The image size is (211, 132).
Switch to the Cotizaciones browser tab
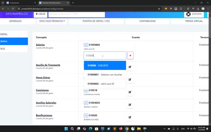tap(21, 3)
